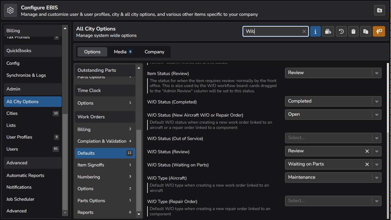Open the information panel icon

coord(315,31)
